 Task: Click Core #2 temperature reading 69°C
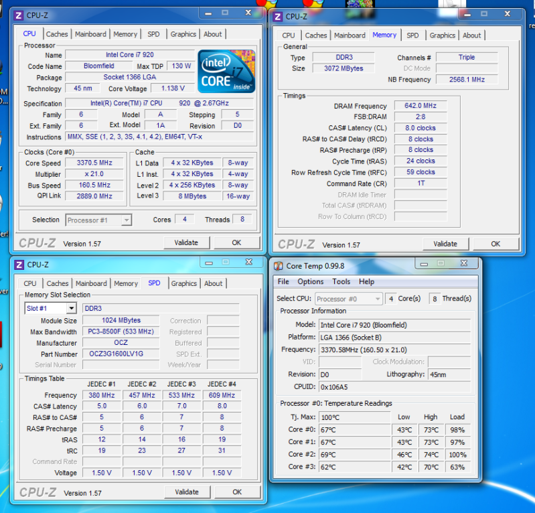coord(354,455)
